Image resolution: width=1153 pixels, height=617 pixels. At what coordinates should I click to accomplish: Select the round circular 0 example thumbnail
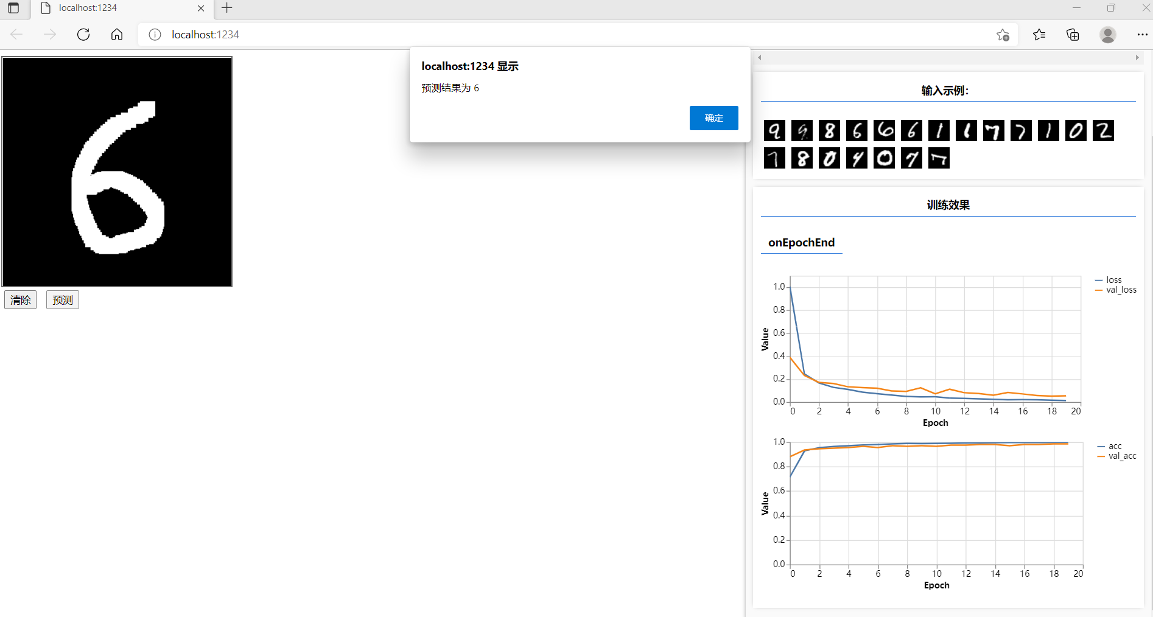pos(884,158)
